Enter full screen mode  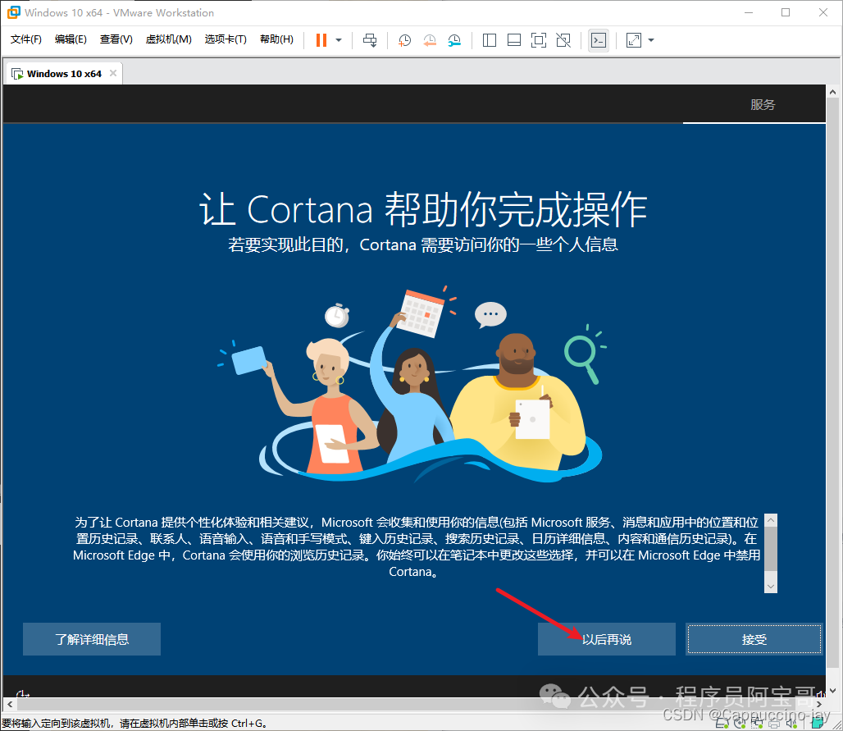538,40
